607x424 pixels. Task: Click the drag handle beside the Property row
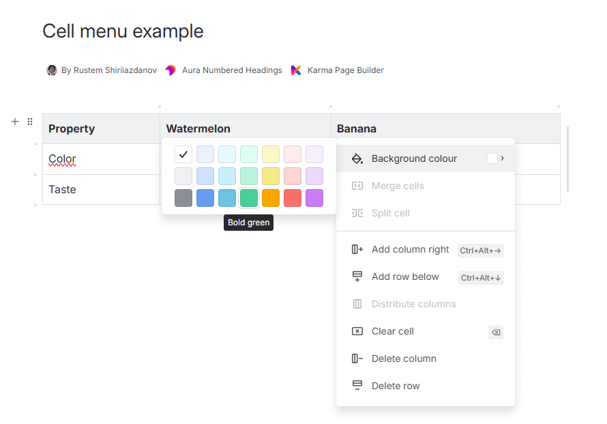pos(30,122)
